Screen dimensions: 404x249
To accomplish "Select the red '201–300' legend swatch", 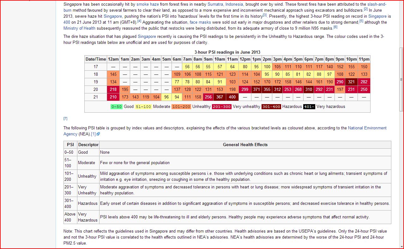I will tap(222, 107).
